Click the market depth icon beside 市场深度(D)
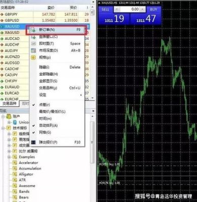This screenshot has height=202, width=197. pos(33,50)
